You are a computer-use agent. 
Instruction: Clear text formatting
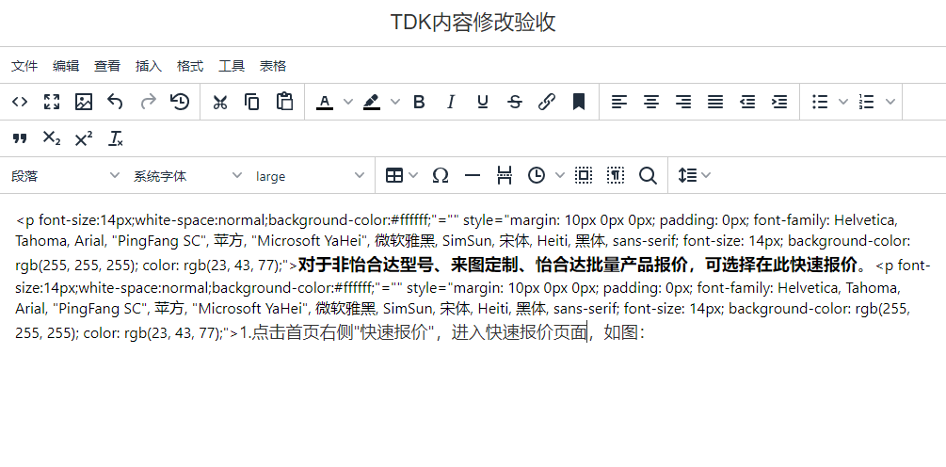click(x=115, y=138)
